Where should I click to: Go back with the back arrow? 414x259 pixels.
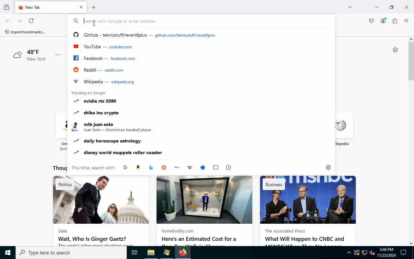[x=8, y=21]
